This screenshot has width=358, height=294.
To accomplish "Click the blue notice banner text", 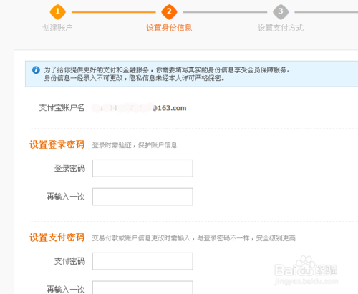I will tap(167, 74).
